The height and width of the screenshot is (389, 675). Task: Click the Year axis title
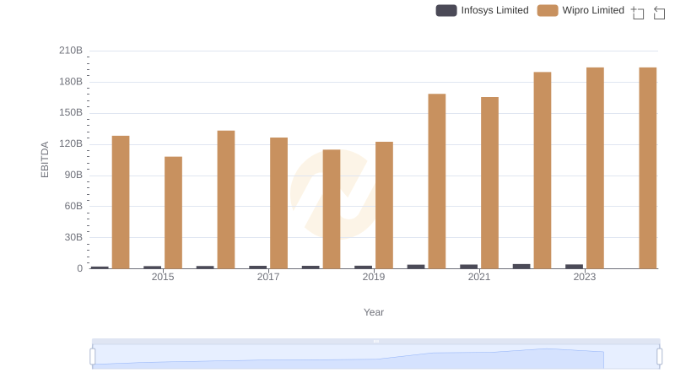[x=374, y=312]
